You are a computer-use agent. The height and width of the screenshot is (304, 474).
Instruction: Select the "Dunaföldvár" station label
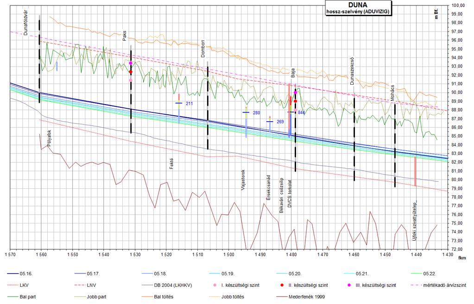tap(25, 23)
